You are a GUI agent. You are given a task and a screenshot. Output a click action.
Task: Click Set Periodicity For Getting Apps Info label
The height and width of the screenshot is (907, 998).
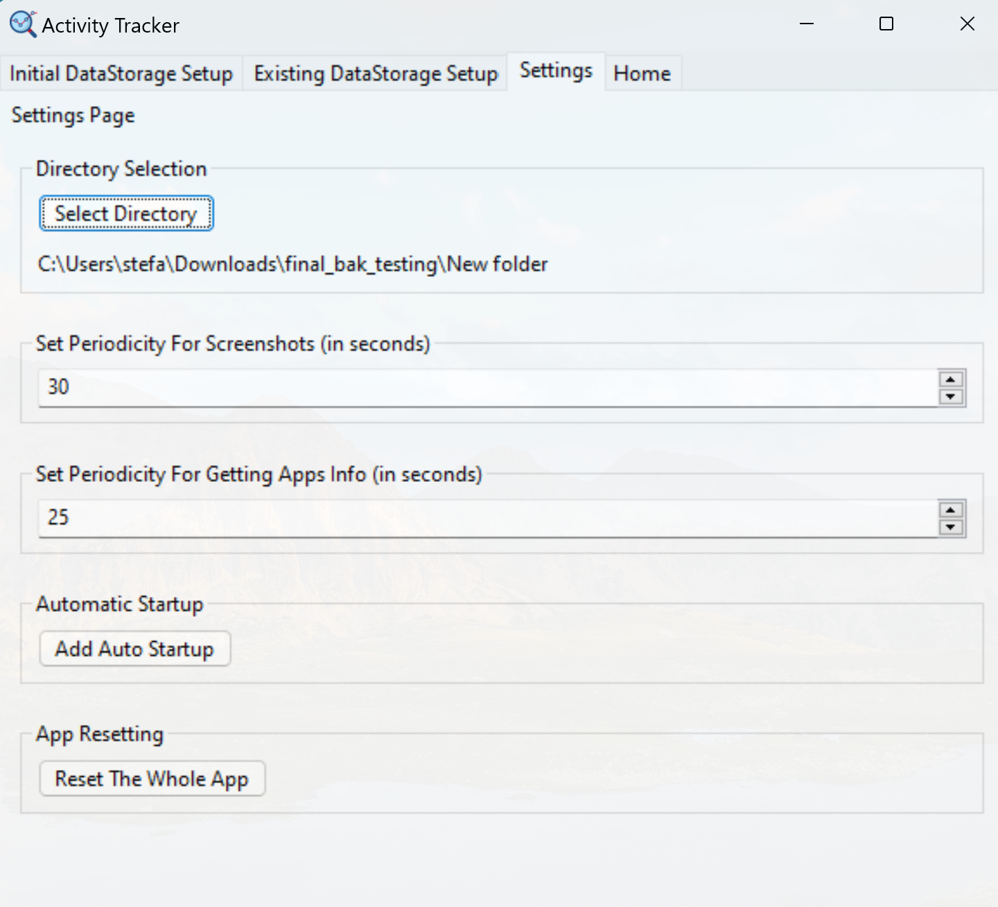(259, 474)
